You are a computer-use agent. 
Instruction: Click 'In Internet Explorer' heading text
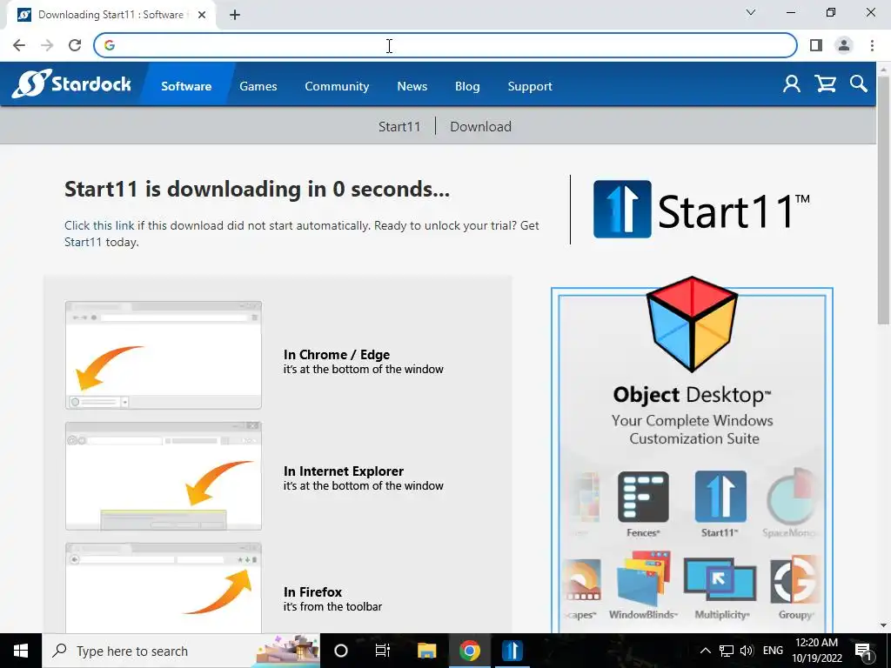click(x=343, y=471)
